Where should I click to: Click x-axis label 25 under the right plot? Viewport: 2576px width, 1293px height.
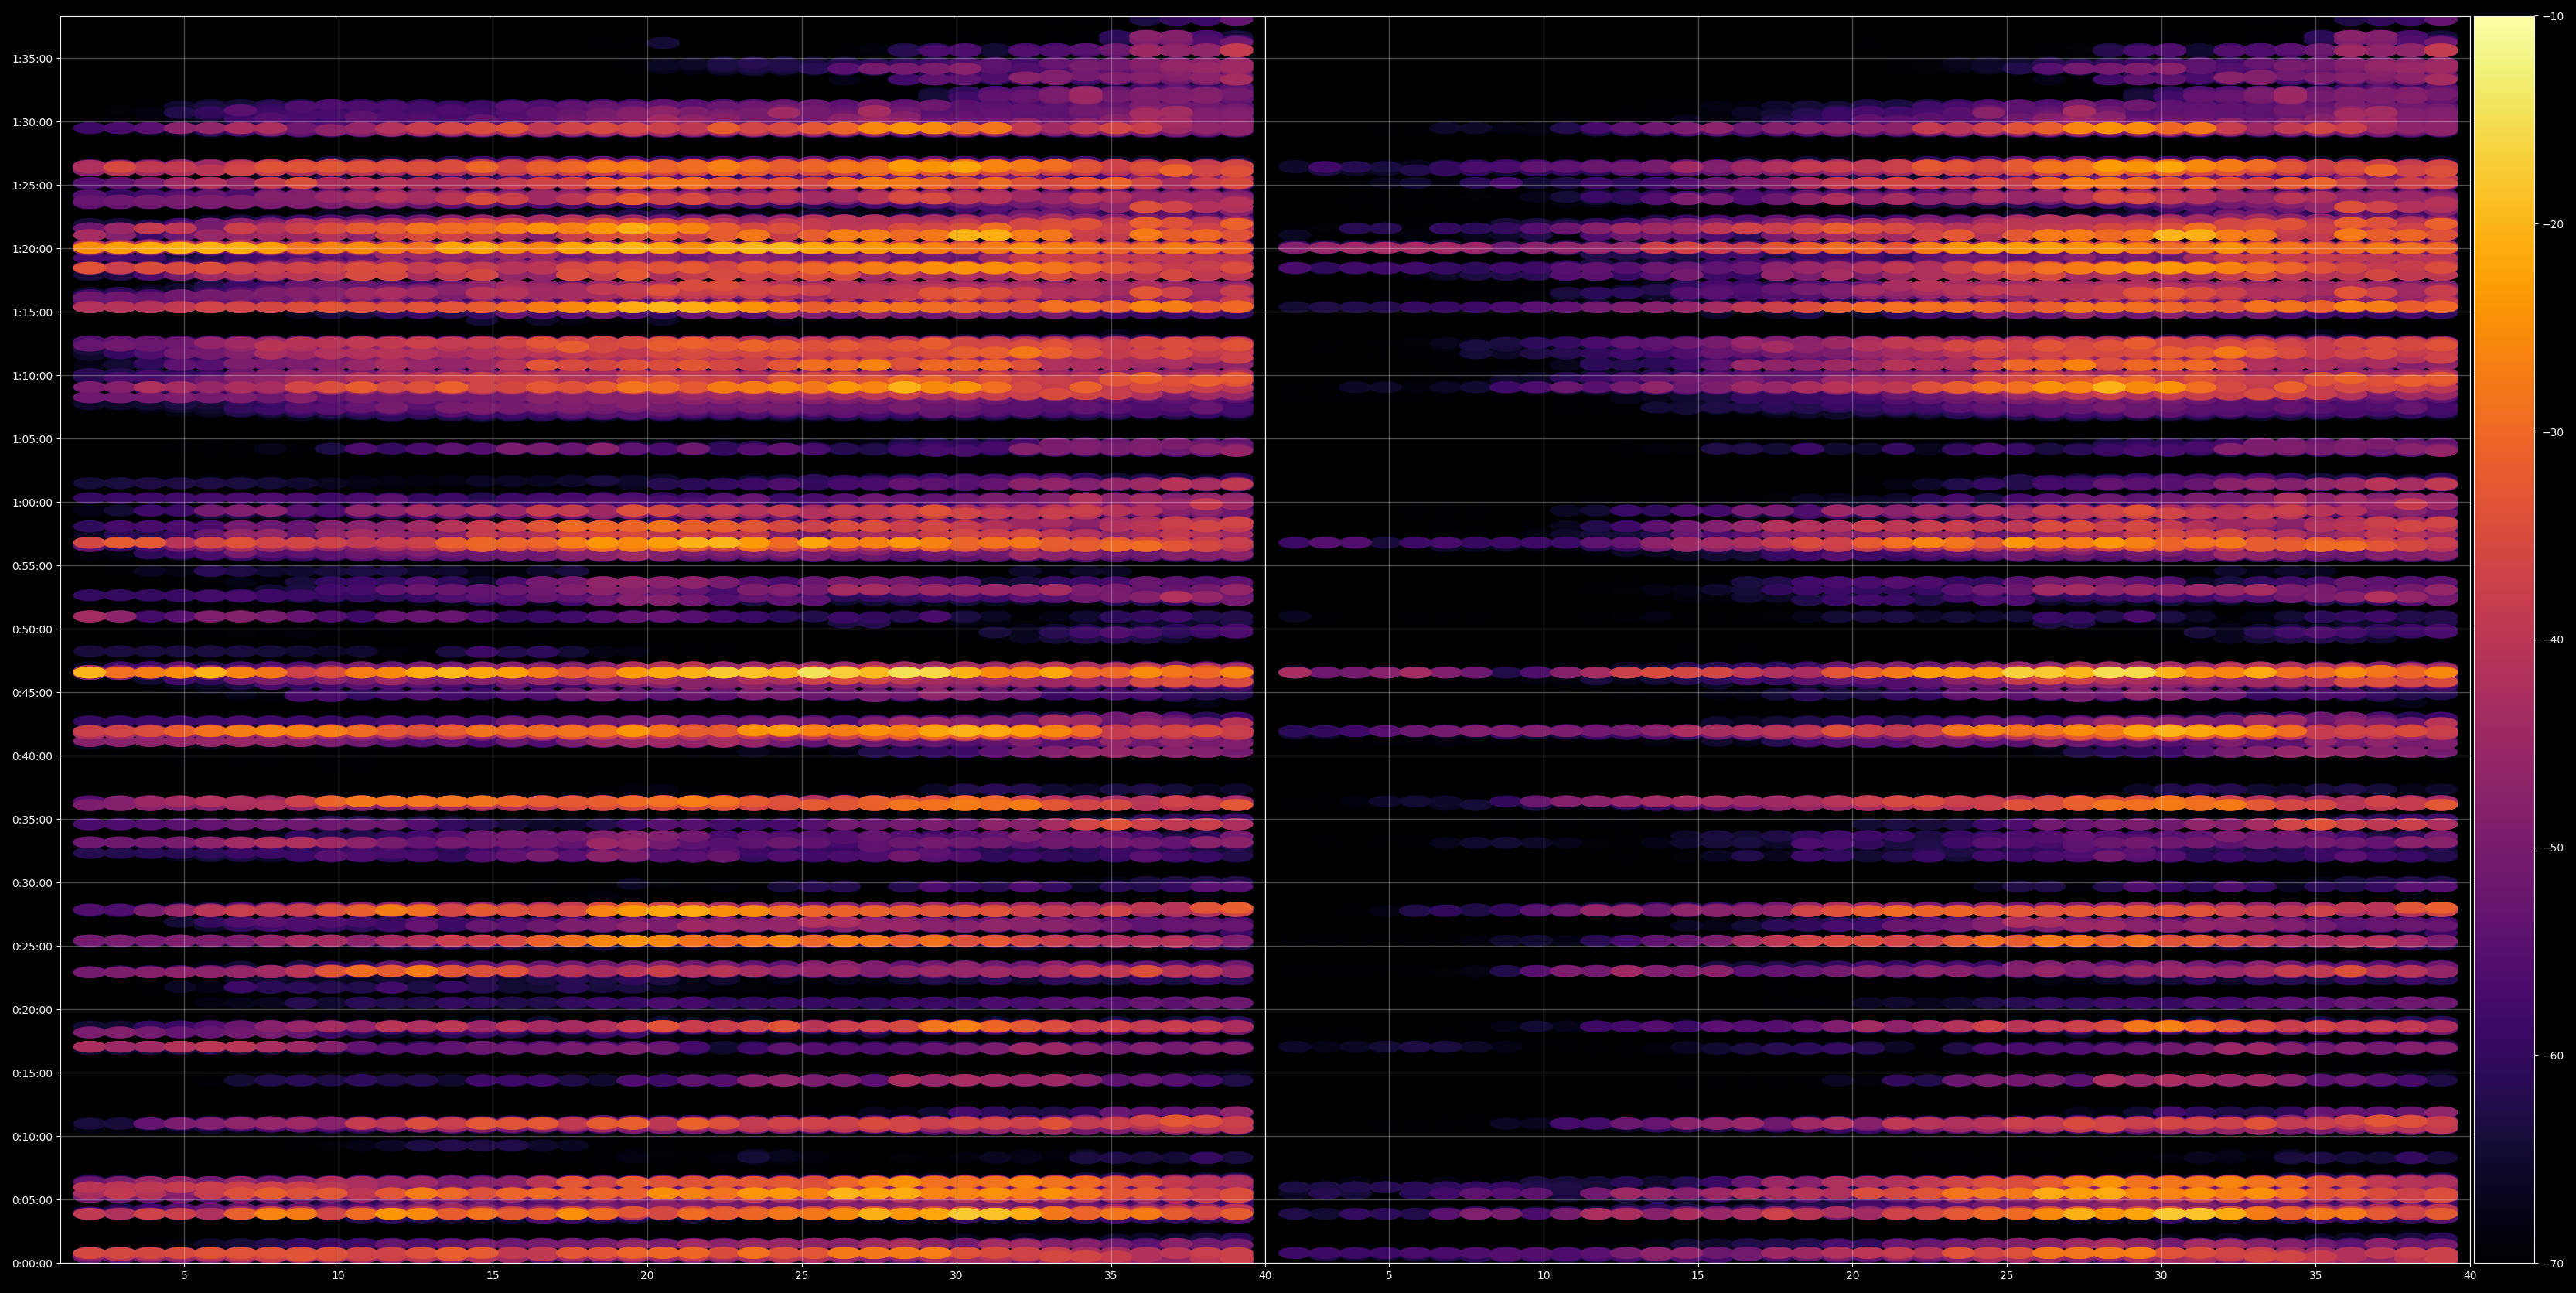[x=2007, y=1276]
